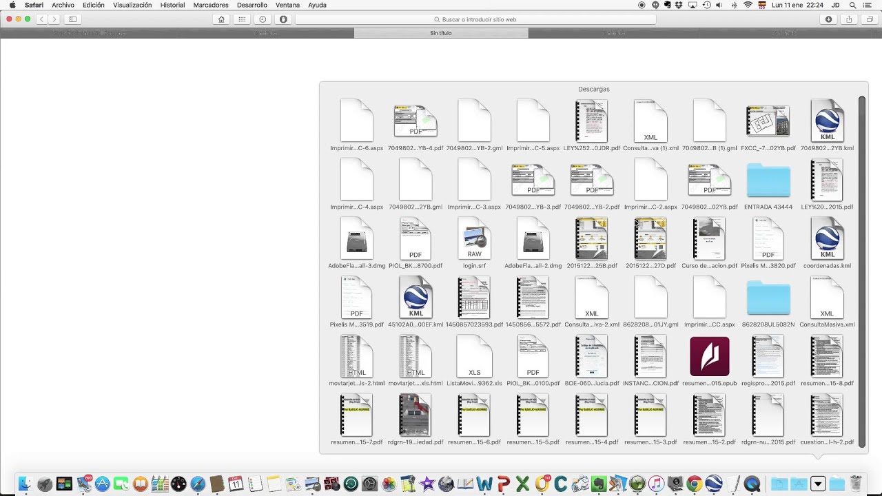This screenshot has width=882, height=496.
Task: Click the Safari home toolbar icon
Action: 221,19
